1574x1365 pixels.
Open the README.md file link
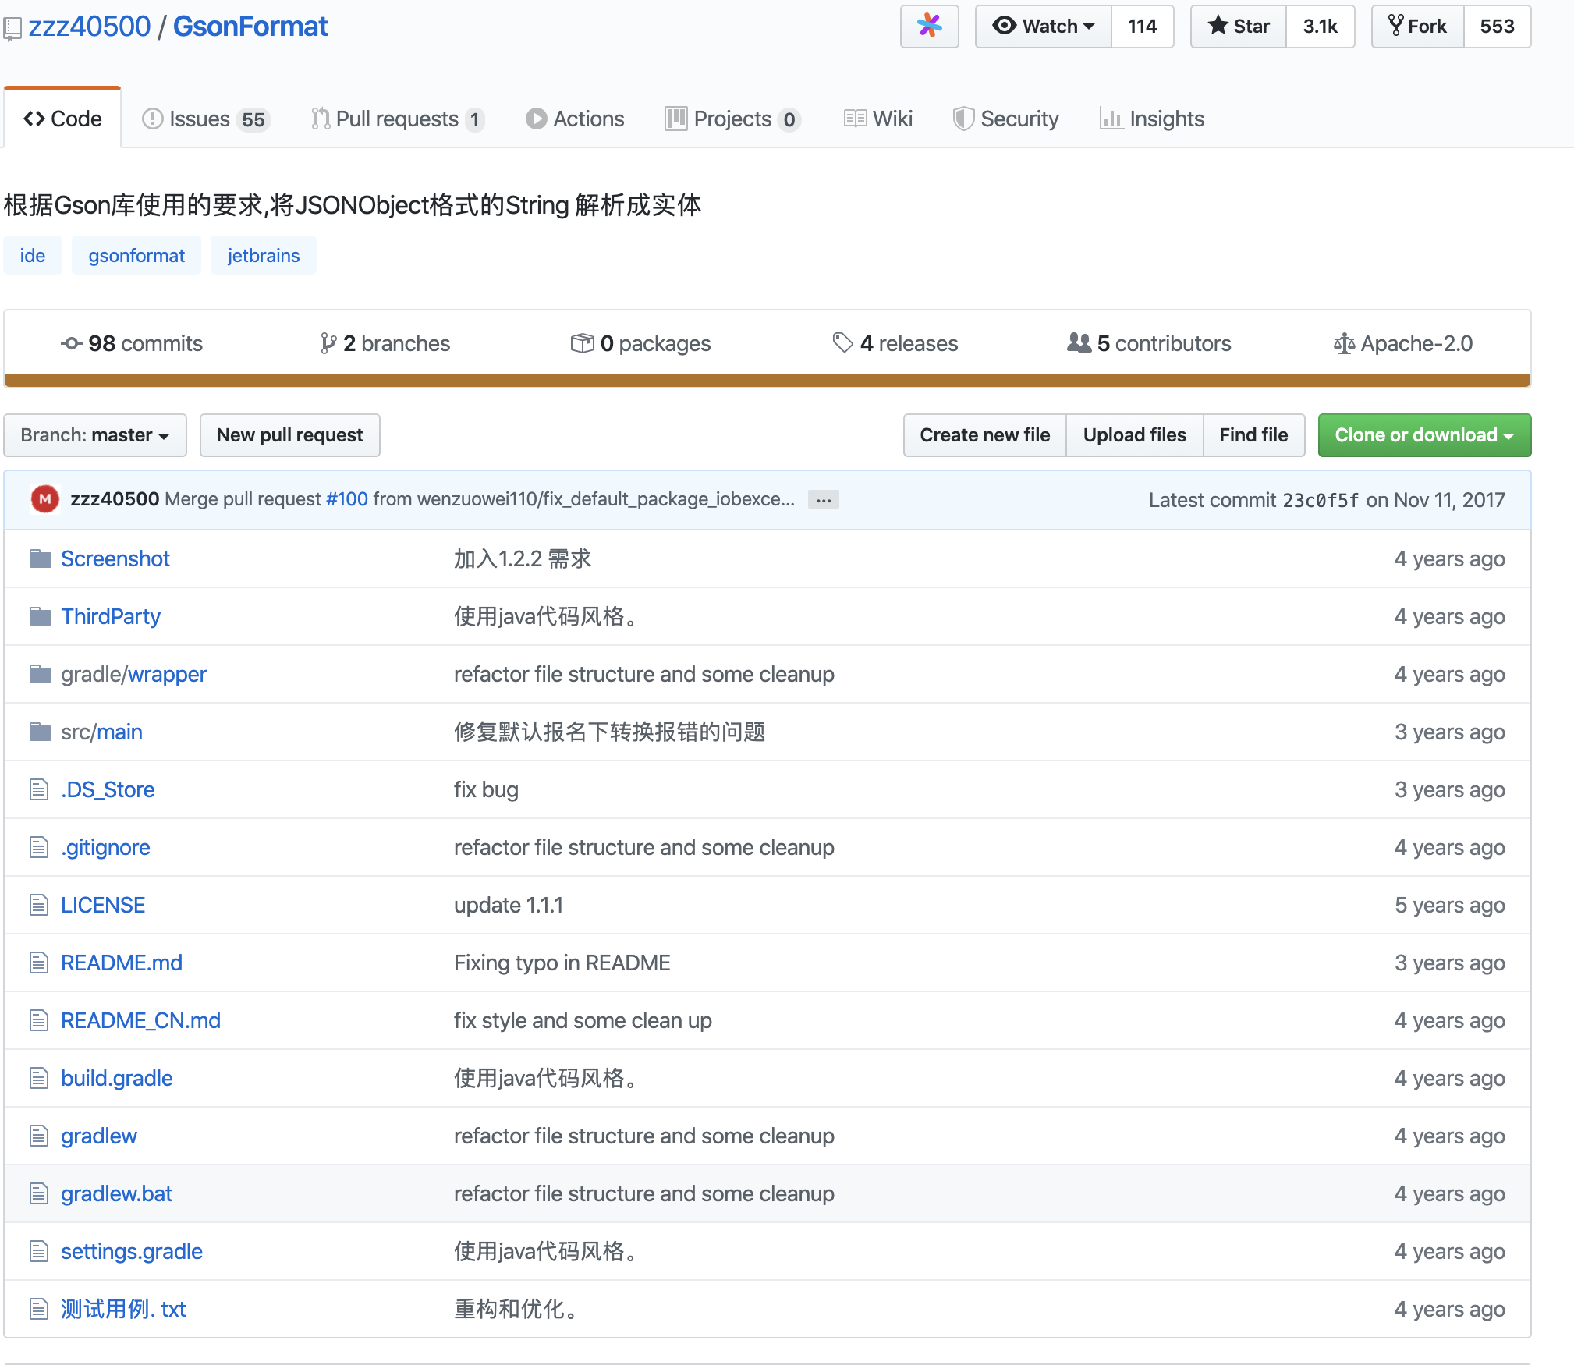[x=122, y=963]
